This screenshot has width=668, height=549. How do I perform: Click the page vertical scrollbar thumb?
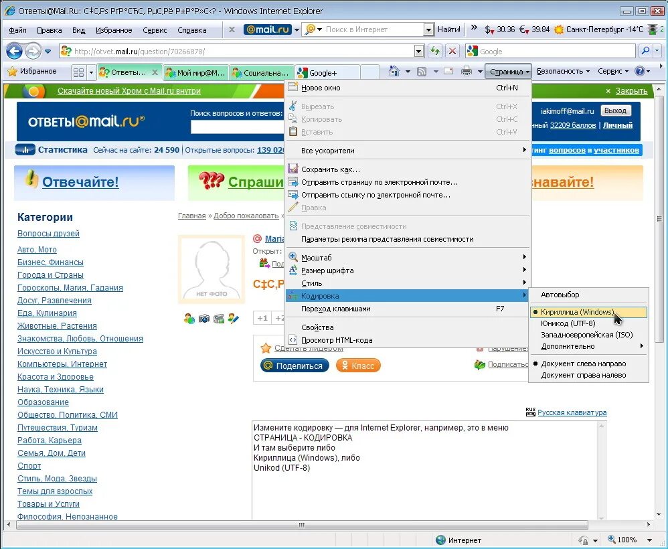point(659,218)
